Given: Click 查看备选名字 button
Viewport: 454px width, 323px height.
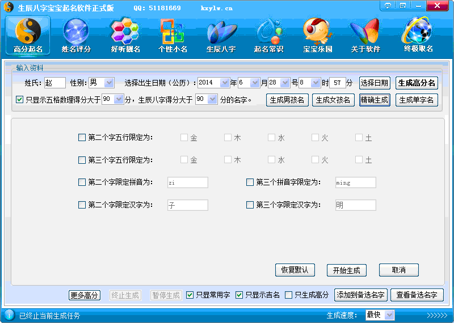Looking at the screenshot, I should (417, 295).
